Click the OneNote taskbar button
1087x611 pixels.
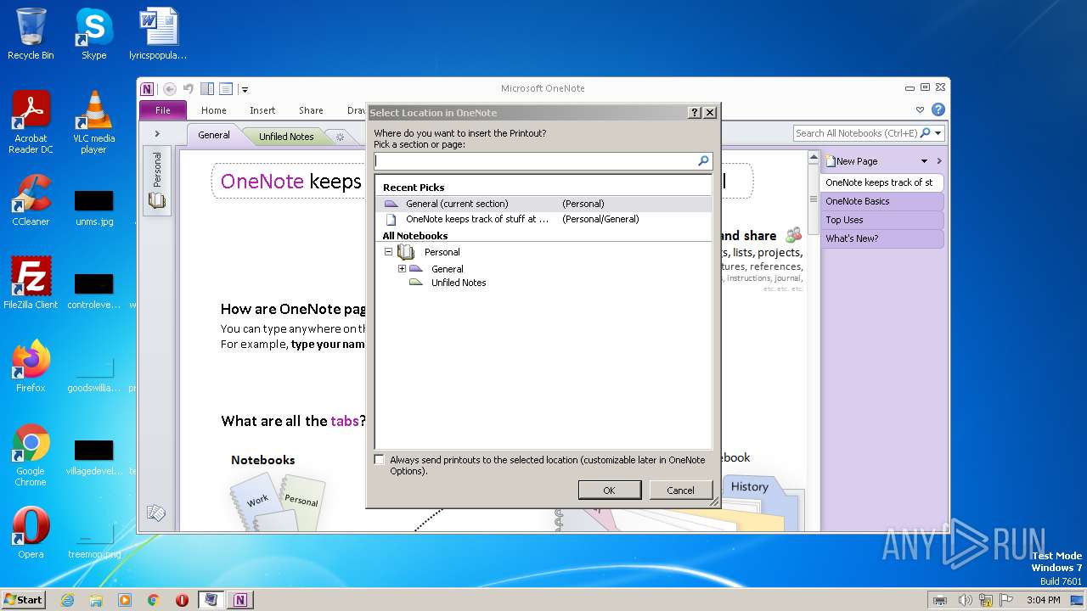tap(239, 600)
